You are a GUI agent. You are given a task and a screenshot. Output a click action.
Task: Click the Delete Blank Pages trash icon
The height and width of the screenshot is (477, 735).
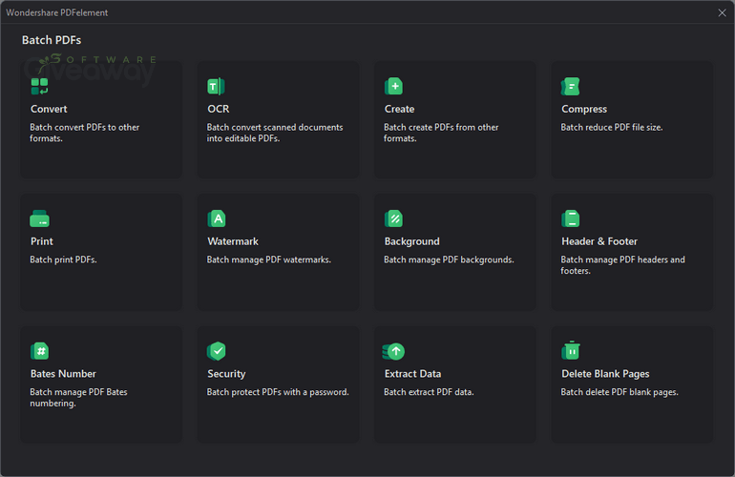click(x=571, y=350)
